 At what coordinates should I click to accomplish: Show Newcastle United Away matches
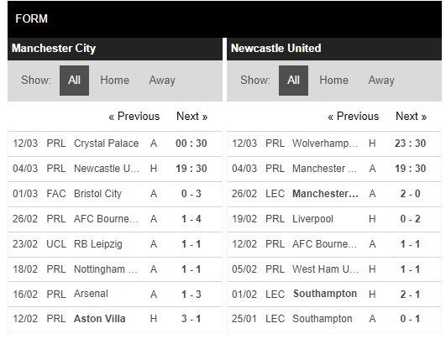[x=381, y=81]
